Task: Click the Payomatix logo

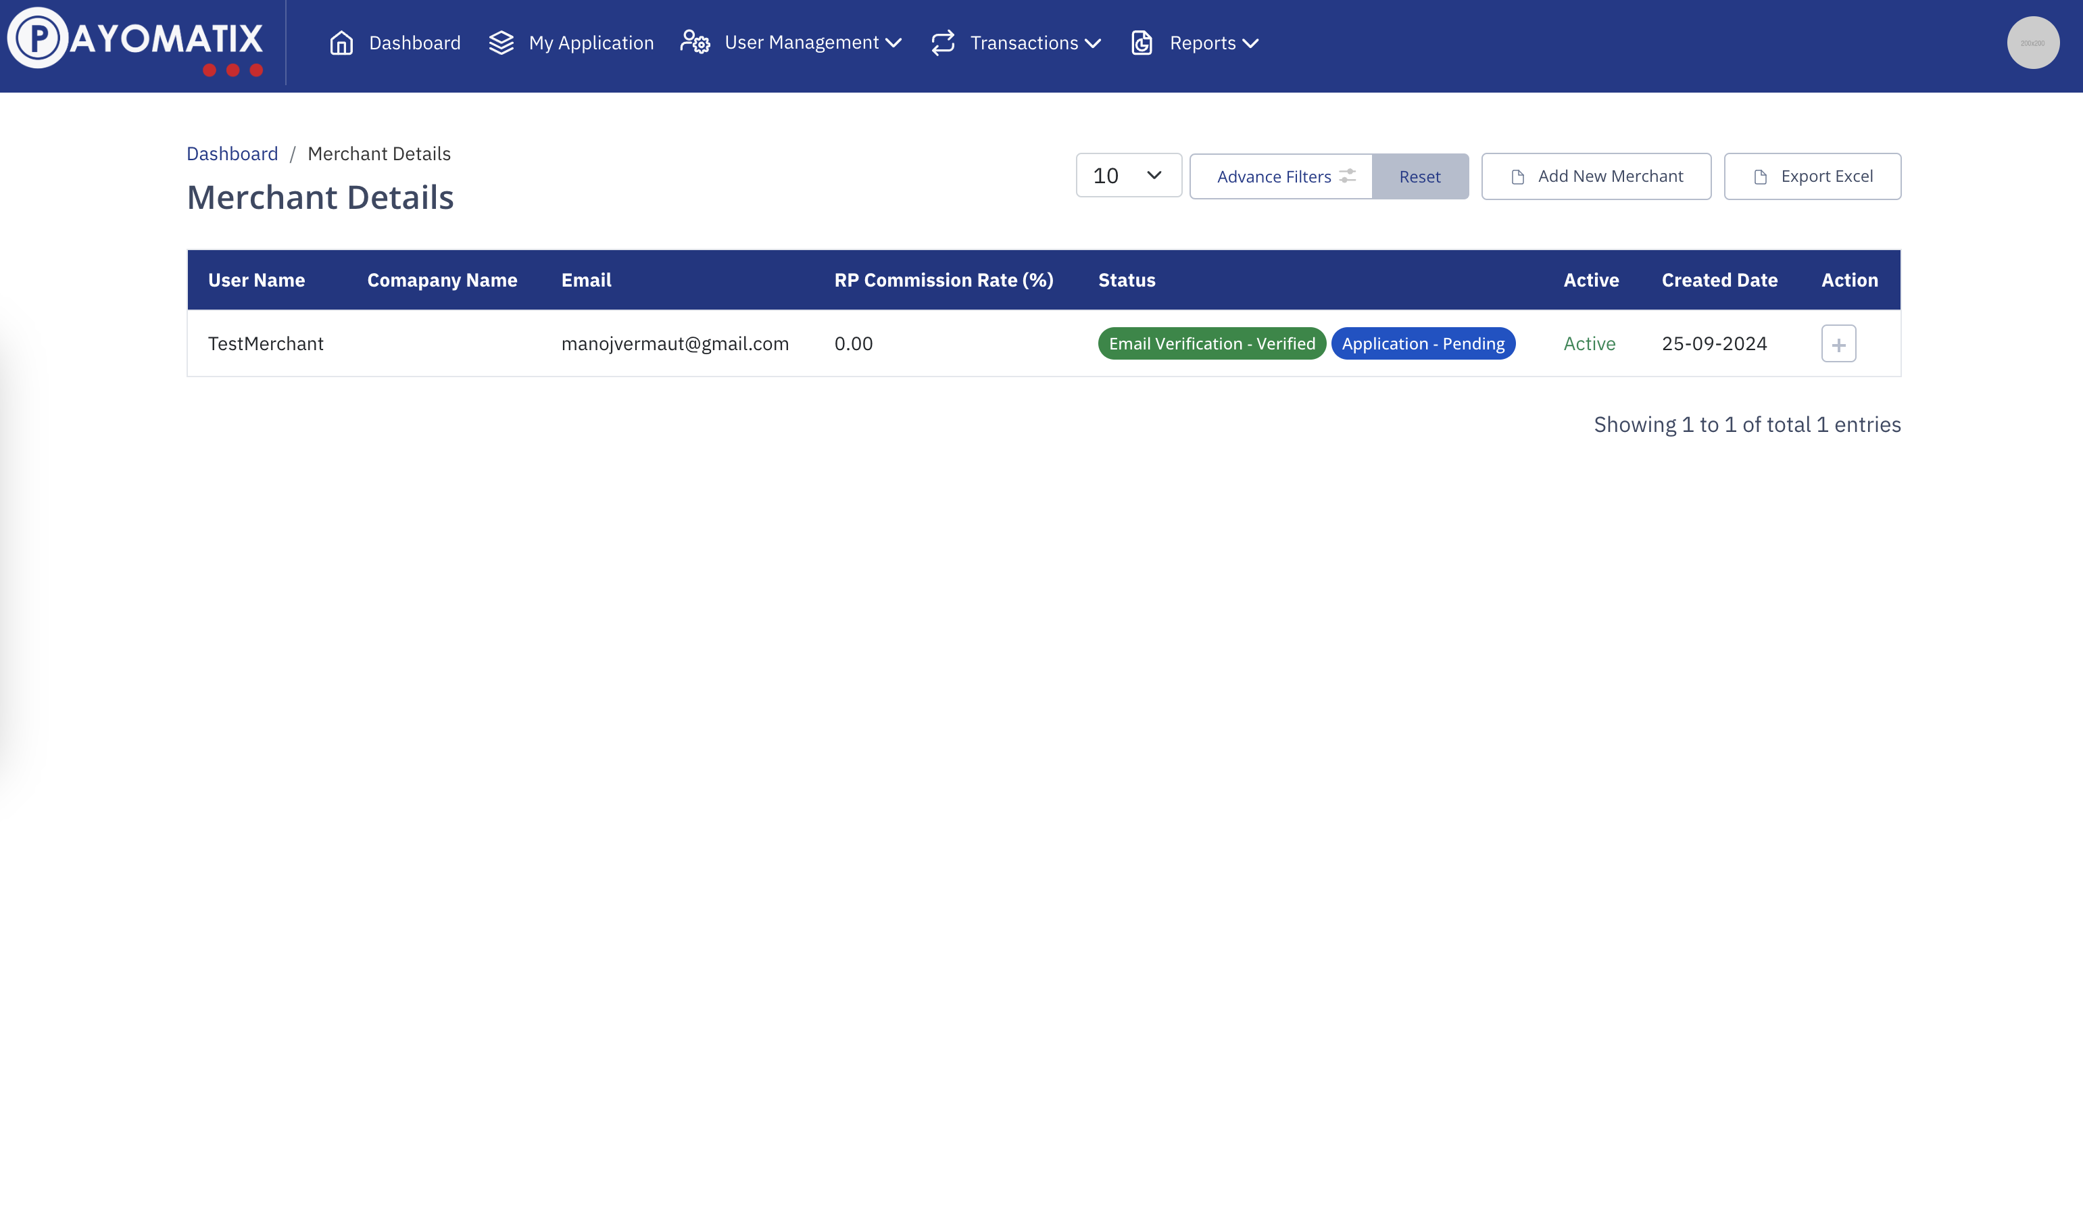Action: (x=136, y=41)
